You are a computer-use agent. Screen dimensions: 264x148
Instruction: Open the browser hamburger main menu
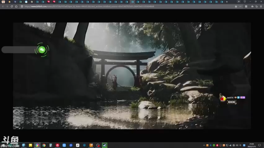pos(261,6)
